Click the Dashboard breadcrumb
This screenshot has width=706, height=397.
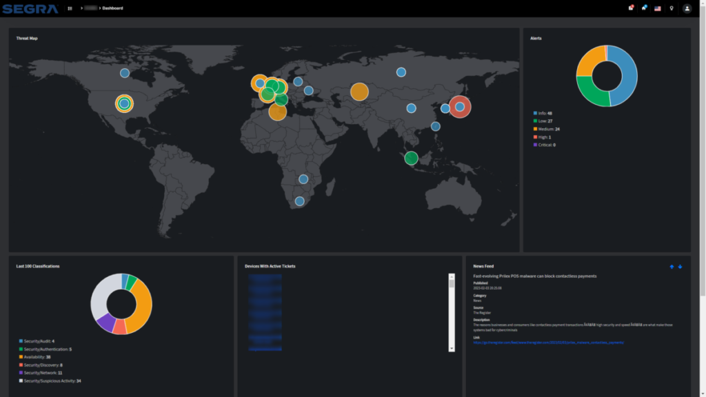[112, 8]
